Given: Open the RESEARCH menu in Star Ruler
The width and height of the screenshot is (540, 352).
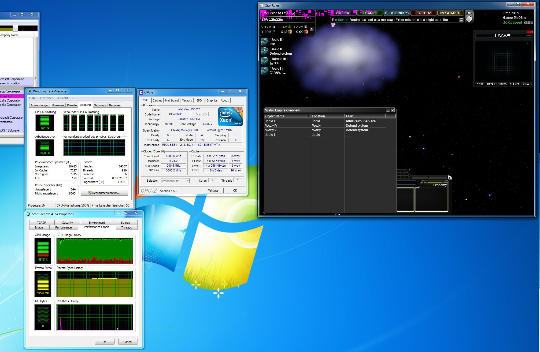Looking at the screenshot, I should pos(450,13).
